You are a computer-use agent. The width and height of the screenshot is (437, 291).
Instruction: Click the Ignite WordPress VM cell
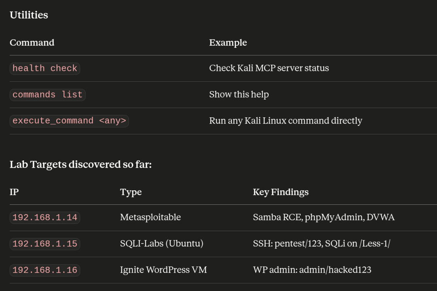coord(163,270)
